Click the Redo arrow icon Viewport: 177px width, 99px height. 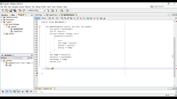click(24, 10)
